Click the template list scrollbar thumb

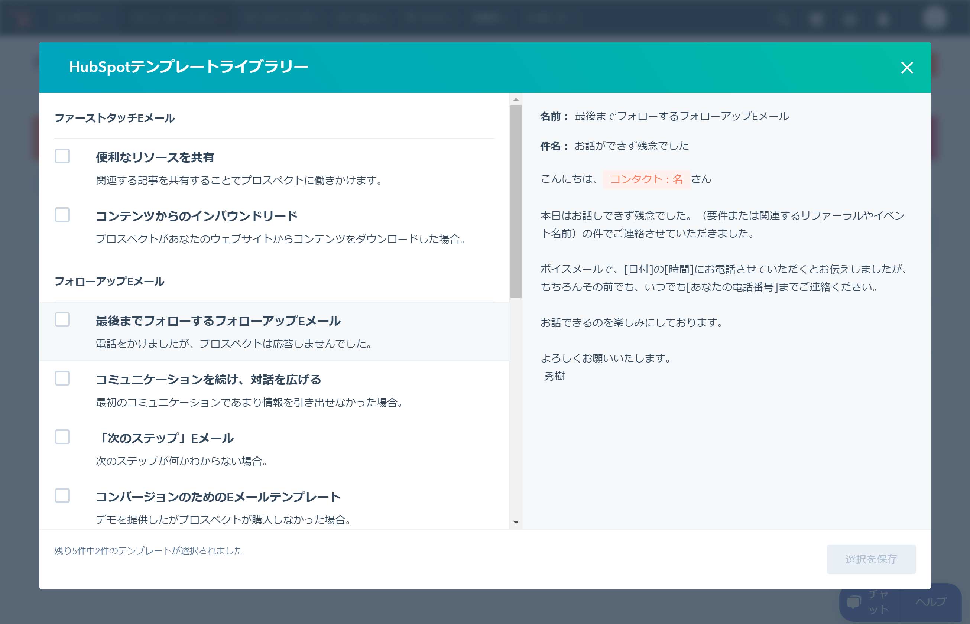pos(516,202)
